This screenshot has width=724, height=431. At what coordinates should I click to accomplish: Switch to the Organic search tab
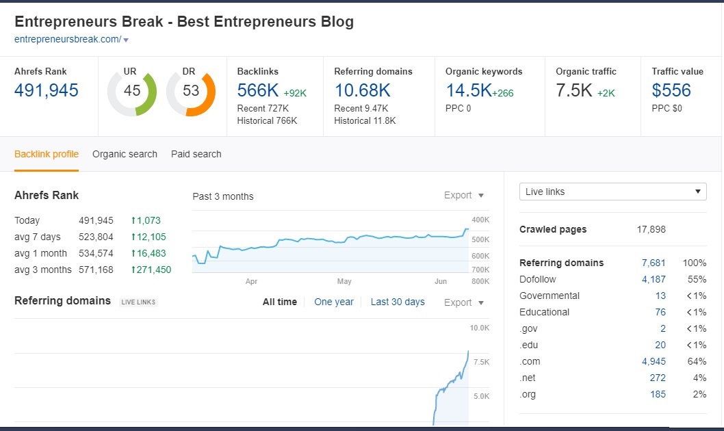(125, 154)
